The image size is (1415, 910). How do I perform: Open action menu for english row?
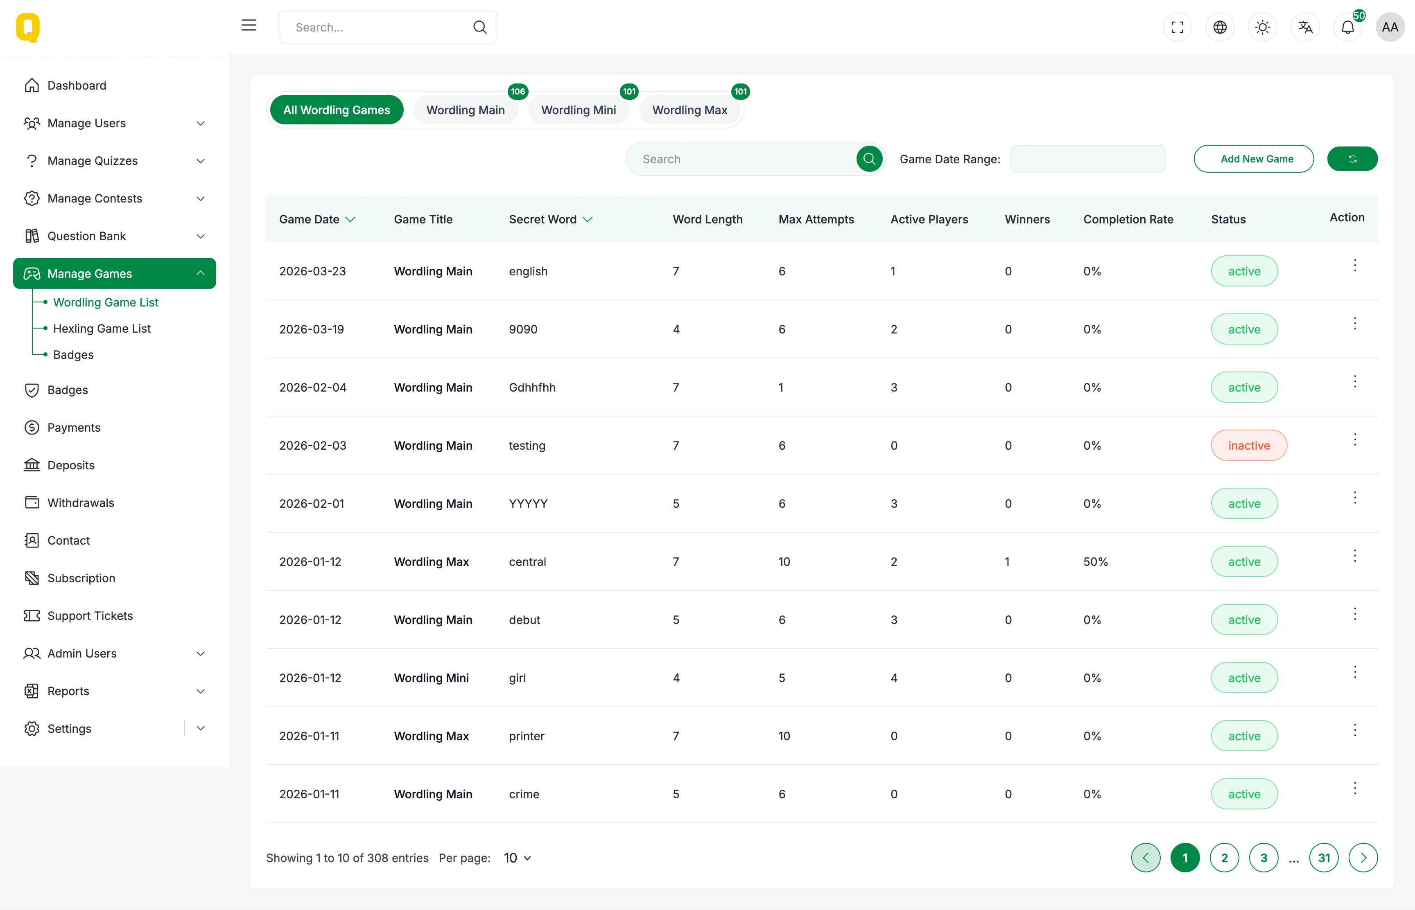(1354, 265)
